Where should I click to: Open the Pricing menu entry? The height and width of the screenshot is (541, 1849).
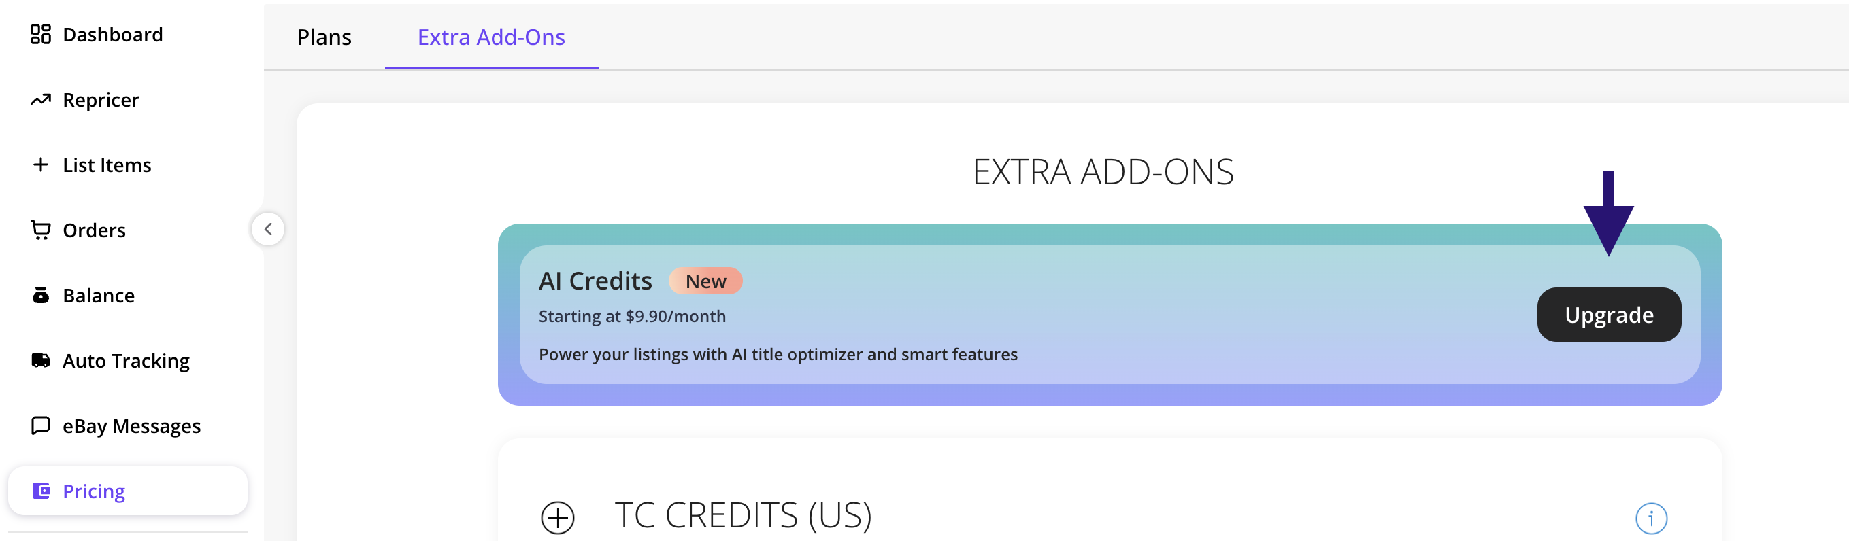pyautogui.click(x=93, y=491)
